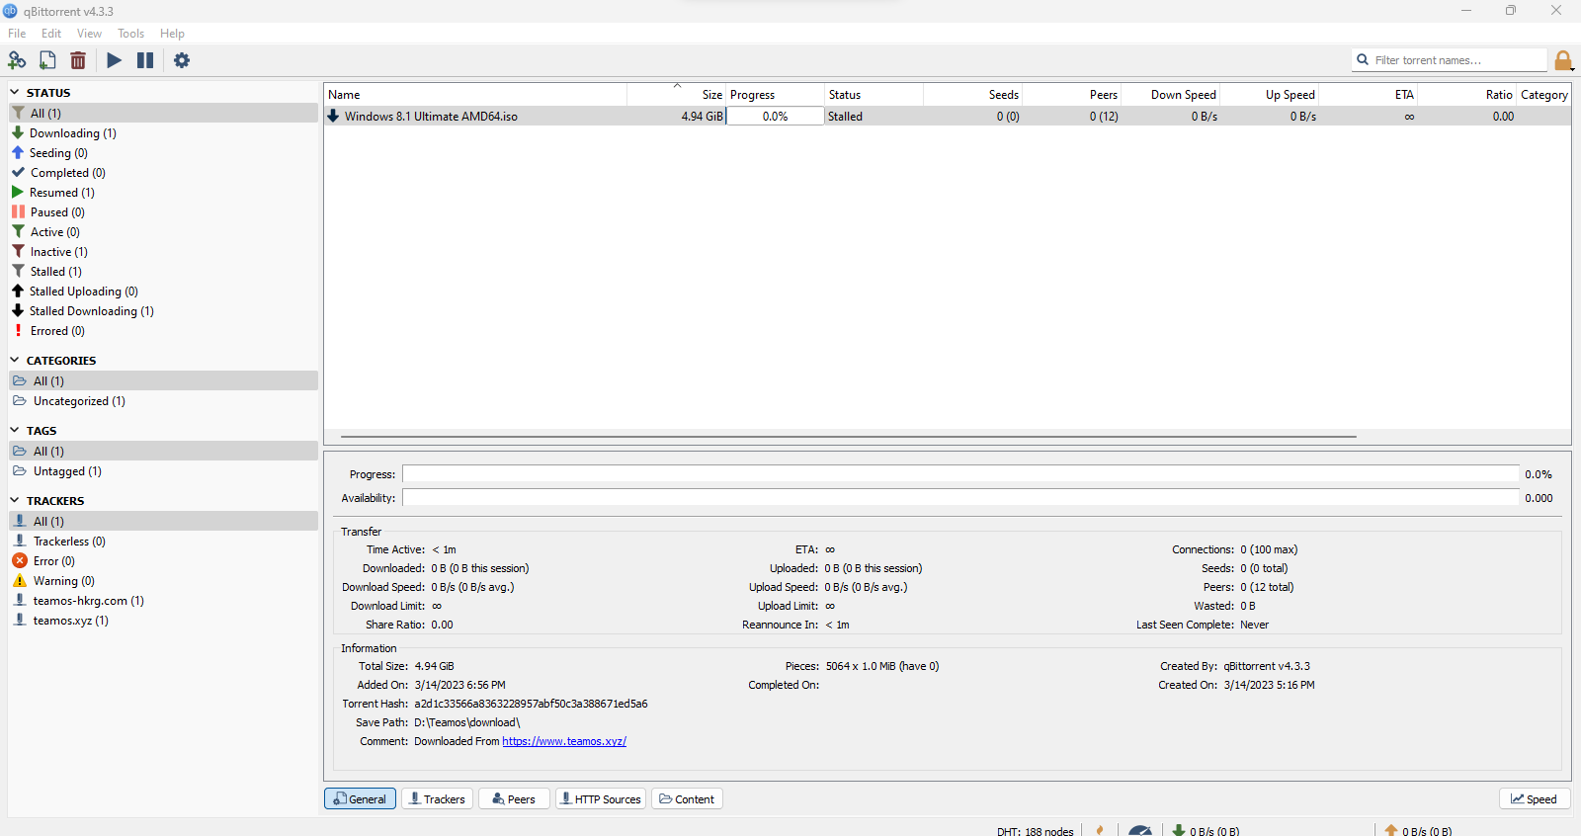Switch to the Content tab

click(687, 798)
